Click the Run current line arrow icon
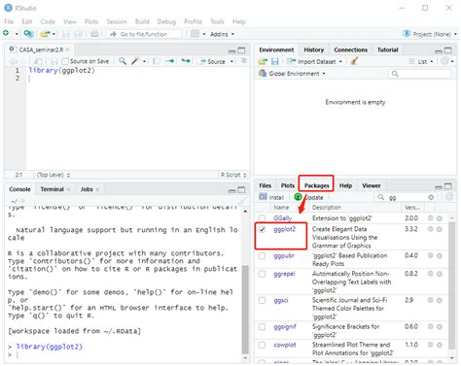The image size is (461, 366). tap(169, 61)
